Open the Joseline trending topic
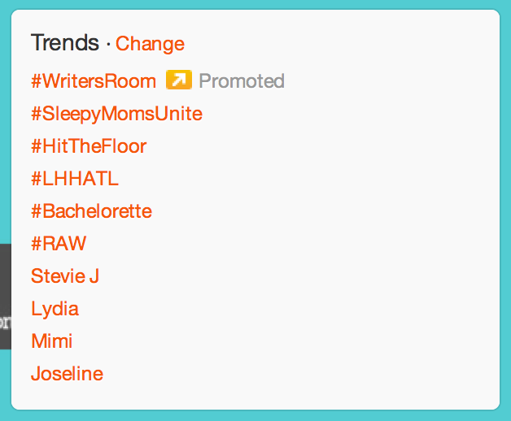This screenshot has width=511, height=421. (68, 374)
